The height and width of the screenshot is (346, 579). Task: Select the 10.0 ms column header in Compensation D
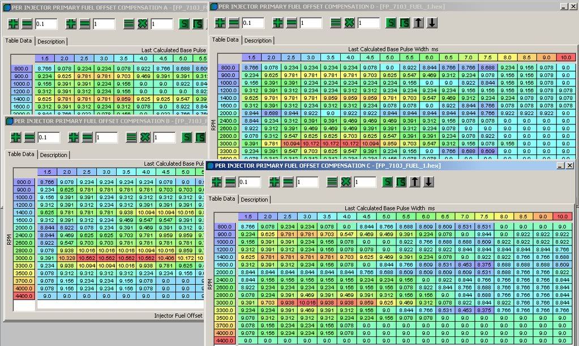[565, 58]
